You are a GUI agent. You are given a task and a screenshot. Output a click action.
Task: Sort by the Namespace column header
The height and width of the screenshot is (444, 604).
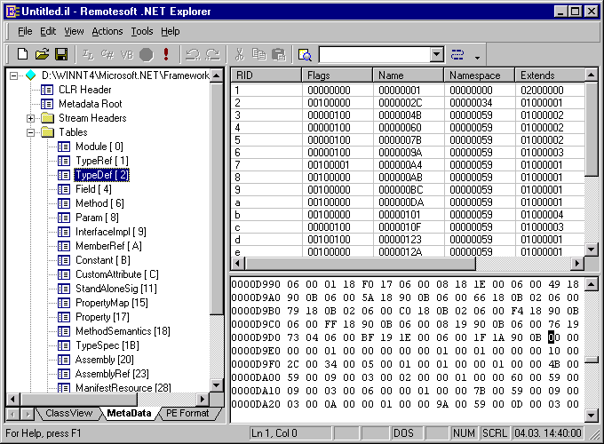coord(479,75)
